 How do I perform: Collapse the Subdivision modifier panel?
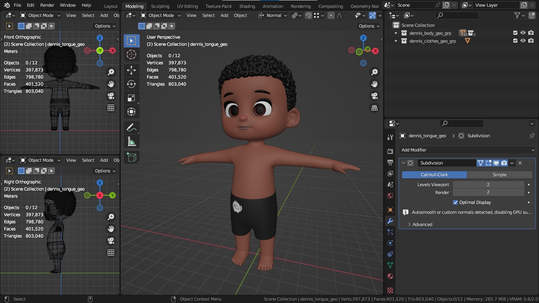[x=403, y=163]
